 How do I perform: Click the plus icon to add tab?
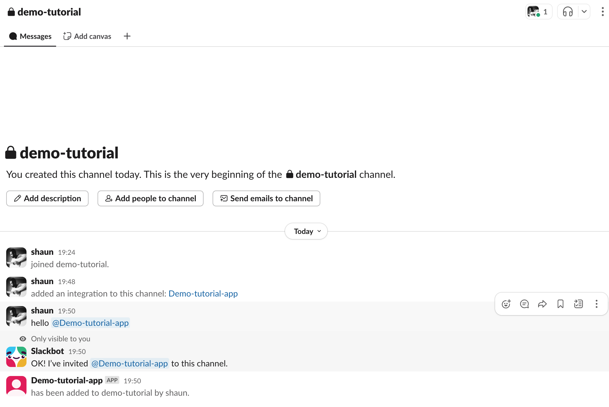pos(127,36)
